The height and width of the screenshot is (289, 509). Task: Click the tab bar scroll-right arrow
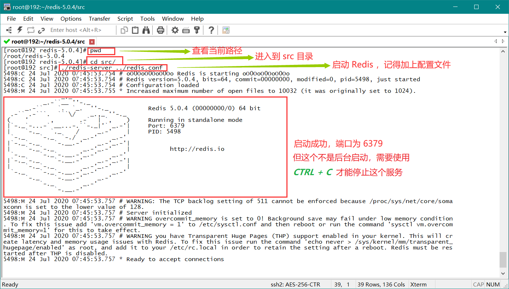coord(503,41)
